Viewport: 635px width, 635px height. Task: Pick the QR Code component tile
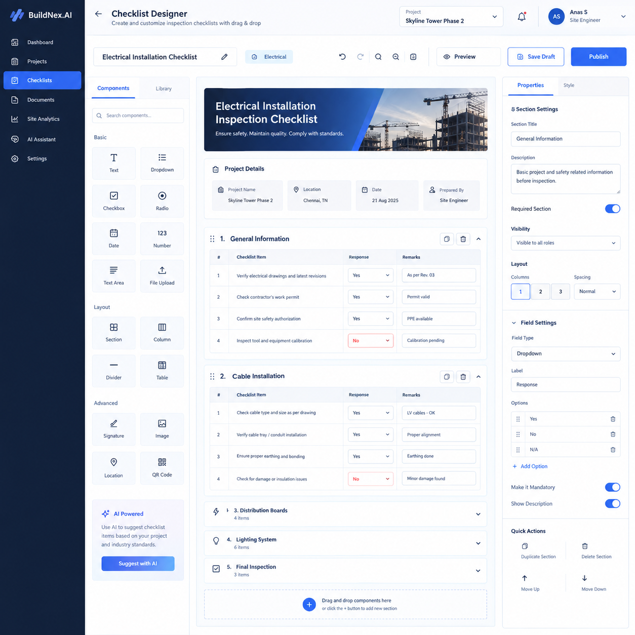162,468
